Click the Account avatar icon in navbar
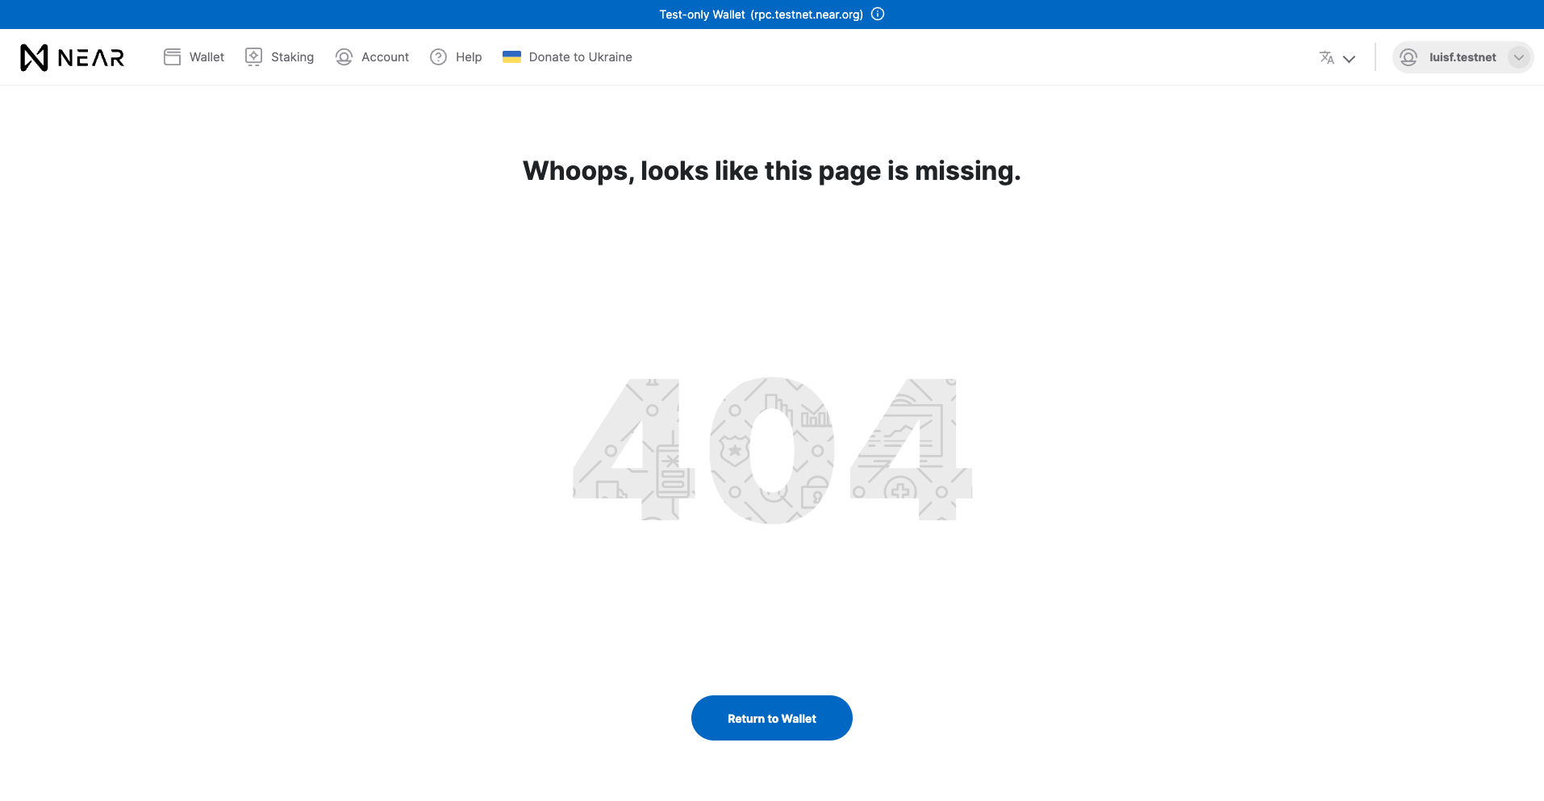Image resolution: width=1544 pixels, height=801 pixels. tap(344, 56)
